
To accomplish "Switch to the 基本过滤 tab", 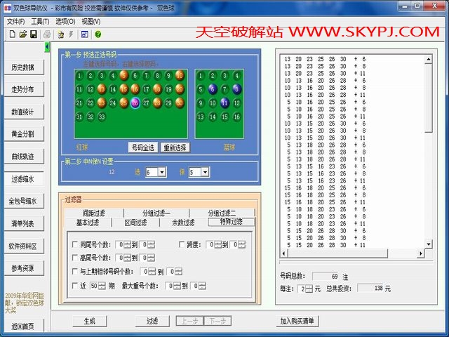I will pyautogui.click(x=92, y=223).
